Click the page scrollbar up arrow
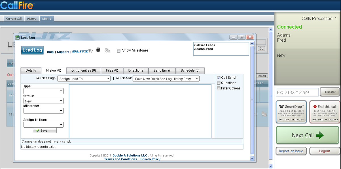Image resolution: width=341 pixels, height=169 pixels. coord(270,29)
